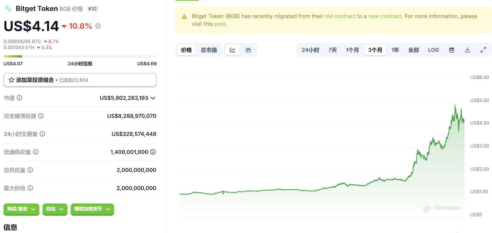Select the 1个月 time range
The height and width of the screenshot is (233, 492).
point(352,50)
